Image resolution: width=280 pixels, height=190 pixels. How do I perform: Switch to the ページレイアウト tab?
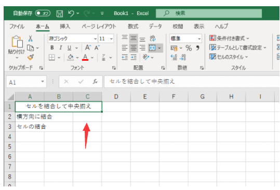pos(99,26)
